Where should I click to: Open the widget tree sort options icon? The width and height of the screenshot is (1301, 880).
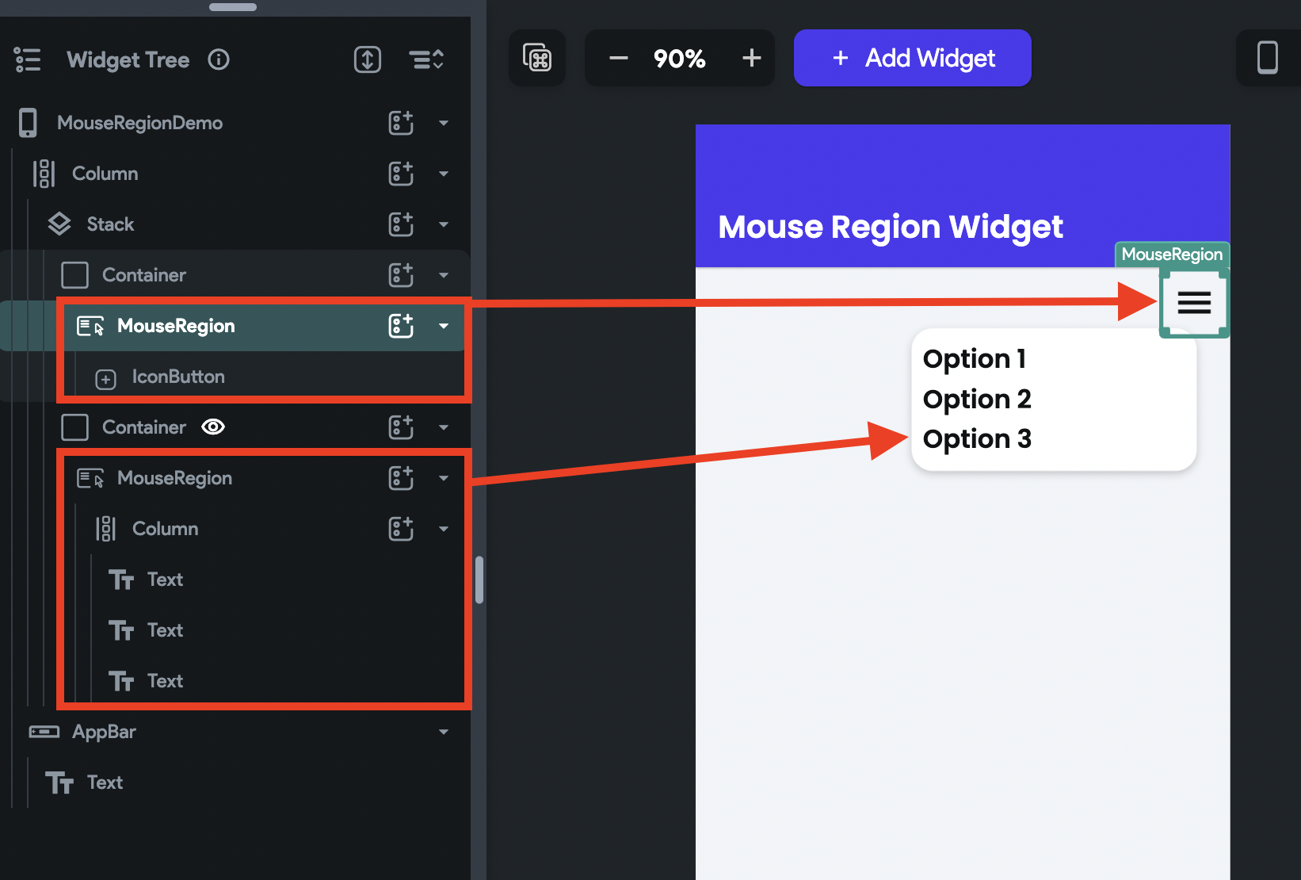point(426,59)
